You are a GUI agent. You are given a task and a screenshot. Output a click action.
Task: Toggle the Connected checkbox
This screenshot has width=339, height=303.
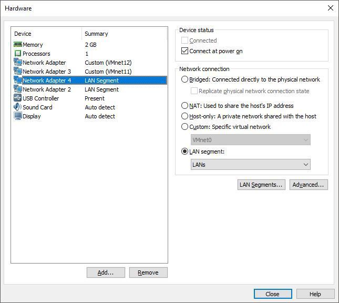coord(184,41)
